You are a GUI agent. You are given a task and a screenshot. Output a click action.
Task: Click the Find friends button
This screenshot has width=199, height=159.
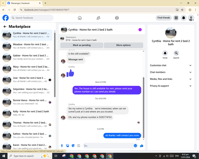[x=164, y=18]
